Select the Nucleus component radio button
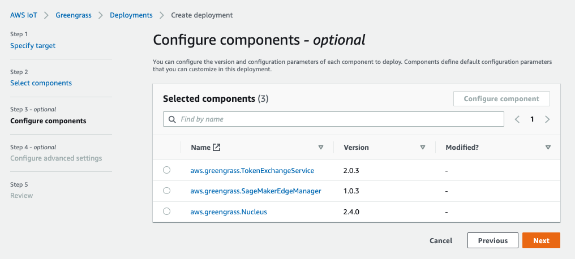The image size is (575, 259). [166, 211]
